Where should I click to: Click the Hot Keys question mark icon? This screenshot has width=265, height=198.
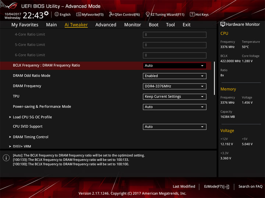[x=192, y=14]
